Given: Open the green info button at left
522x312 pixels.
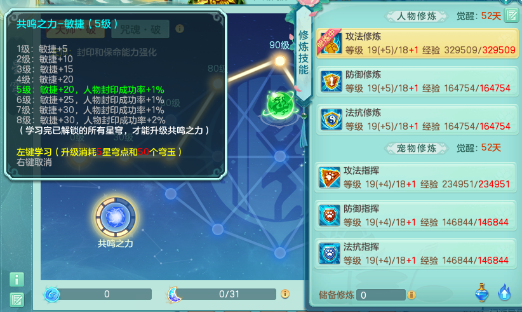Looking at the screenshot, I should (x=17, y=280).
